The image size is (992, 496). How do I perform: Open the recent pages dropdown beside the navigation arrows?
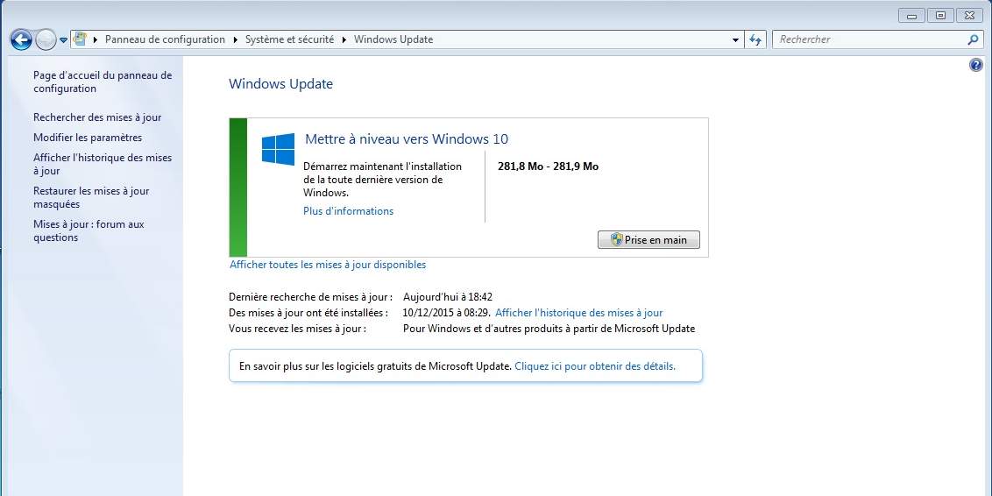click(64, 40)
